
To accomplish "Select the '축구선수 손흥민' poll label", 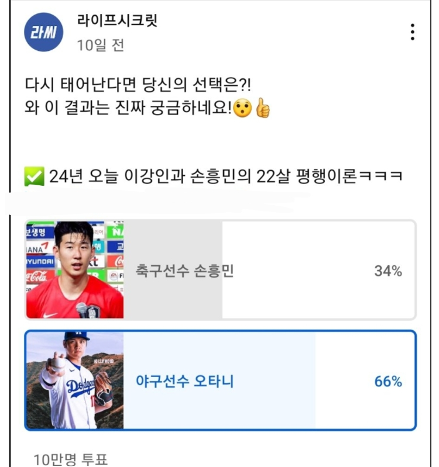I will (x=184, y=271).
